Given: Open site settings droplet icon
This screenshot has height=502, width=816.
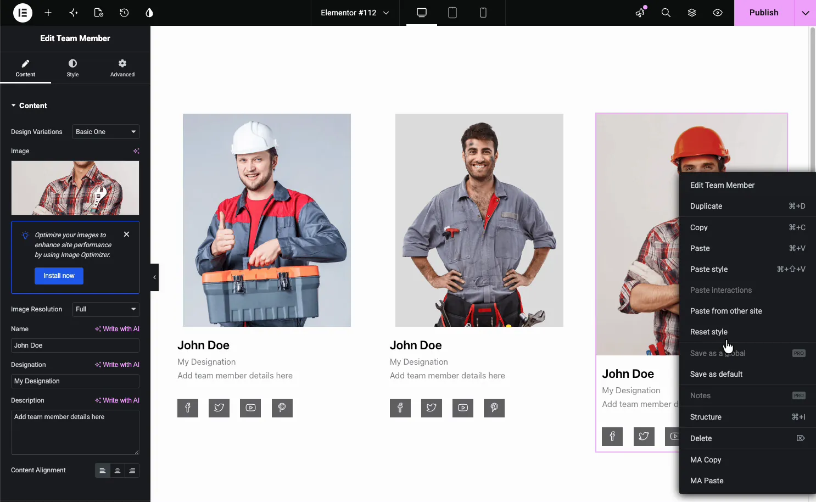Looking at the screenshot, I should 149,13.
